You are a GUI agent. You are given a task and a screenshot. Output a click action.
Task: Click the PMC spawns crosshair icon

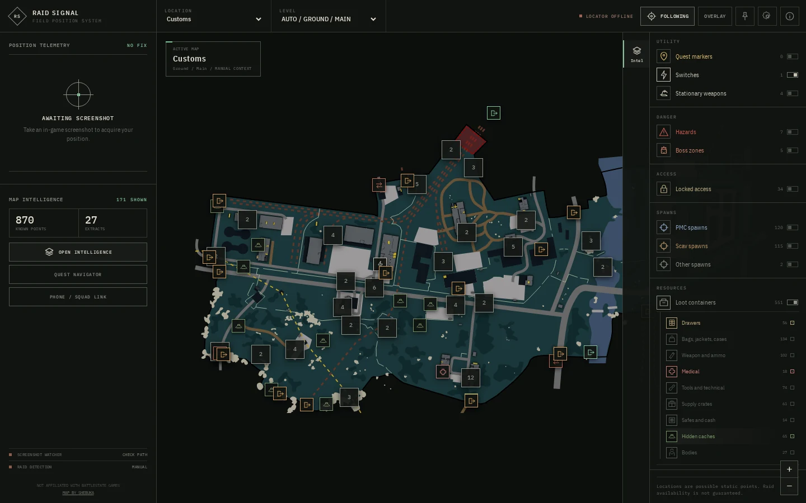(x=664, y=227)
